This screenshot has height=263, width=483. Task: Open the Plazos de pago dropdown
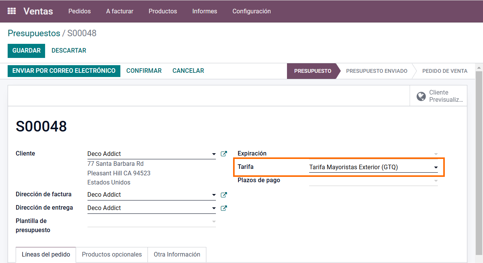[436, 181]
